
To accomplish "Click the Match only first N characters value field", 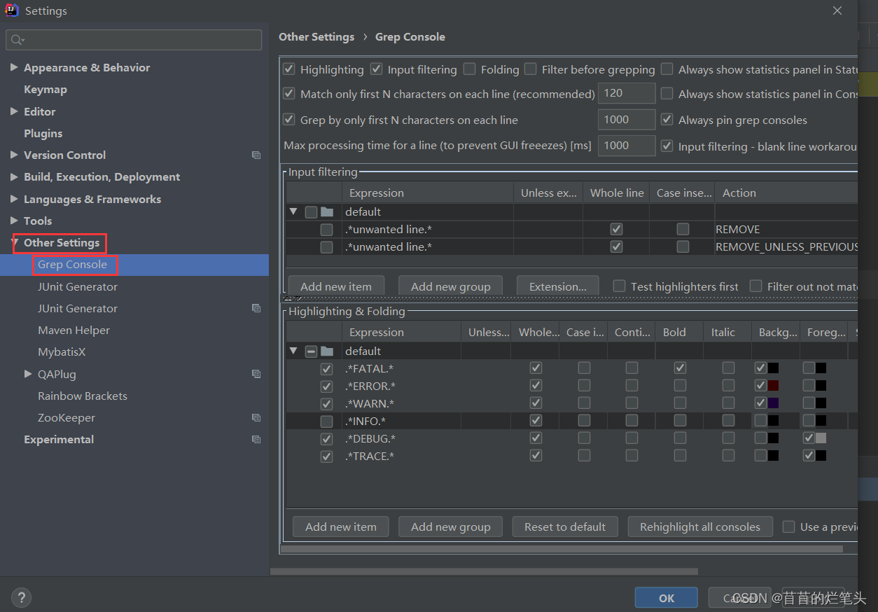I will click(627, 93).
